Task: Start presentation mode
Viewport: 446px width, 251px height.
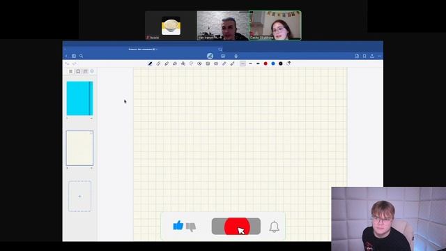Action: click(x=223, y=56)
